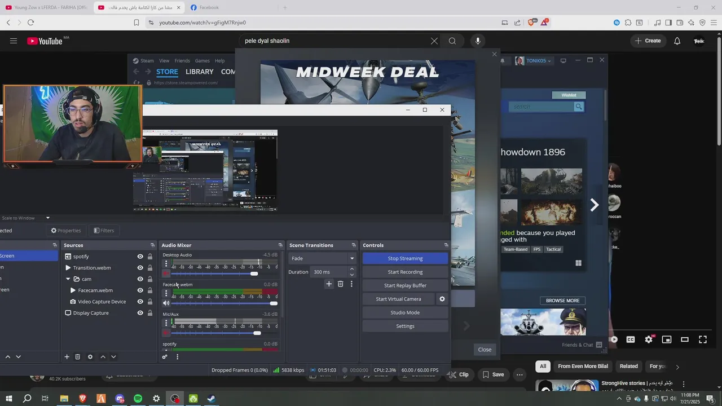Click the YouTube search magnifier button
The height and width of the screenshot is (406, 722).
tap(452, 41)
